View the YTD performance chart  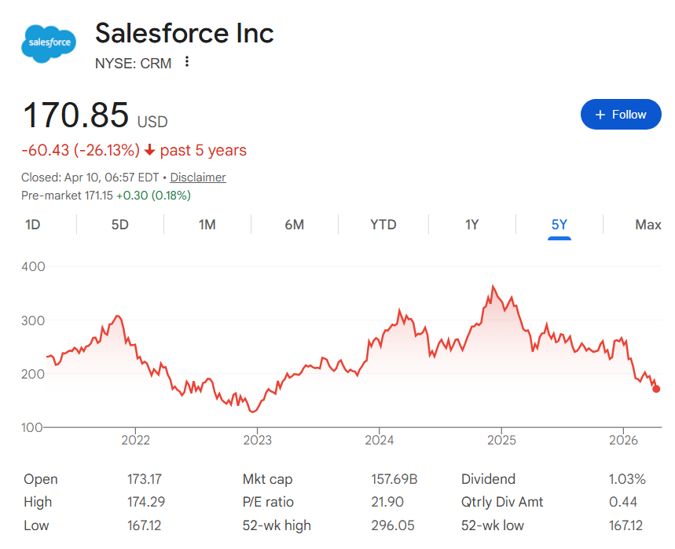[383, 225]
